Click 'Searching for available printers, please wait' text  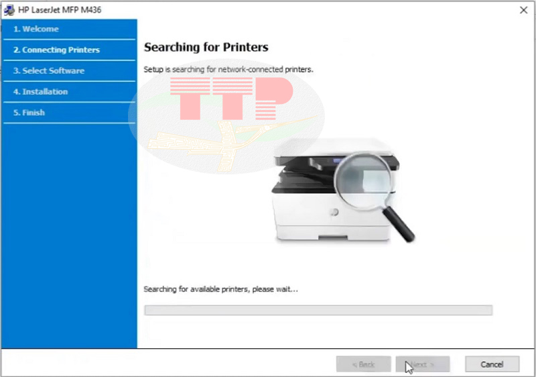[x=220, y=289]
